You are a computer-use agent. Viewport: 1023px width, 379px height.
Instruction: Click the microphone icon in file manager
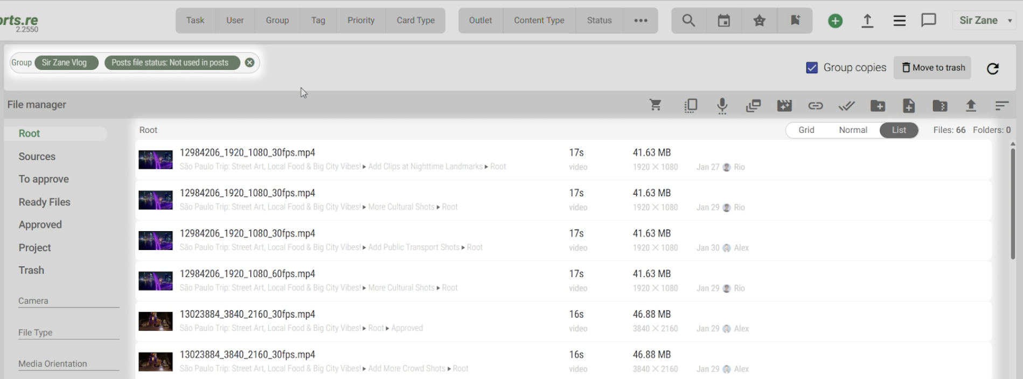722,105
